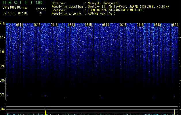Click the 0617 time marker
Image resolution: width=181 pixels, height=115 pixels.
tap(123, 25)
